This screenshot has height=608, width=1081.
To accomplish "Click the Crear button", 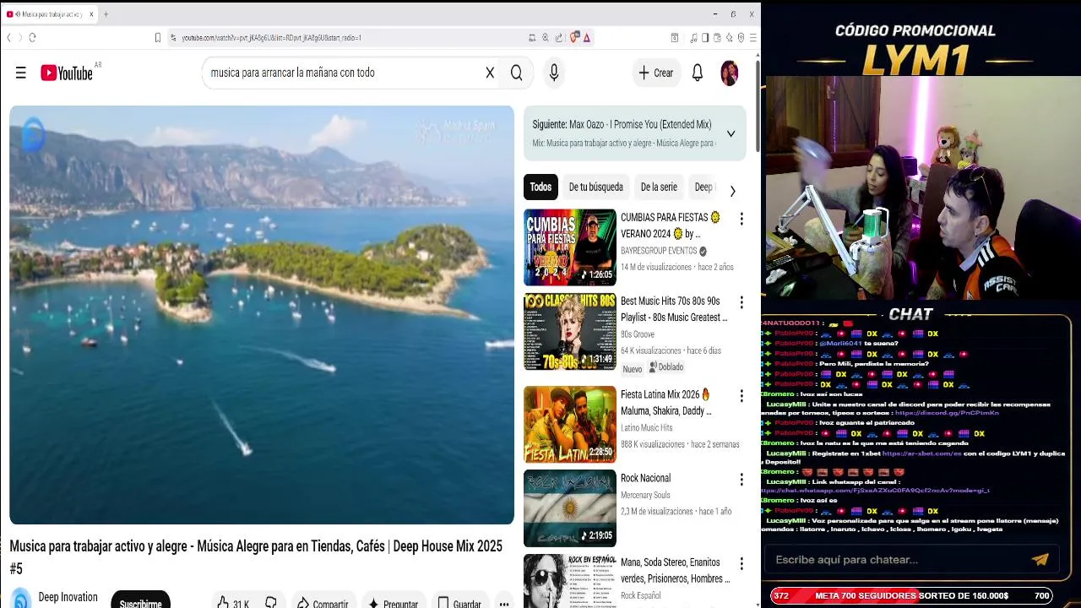I will click(x=656, y=73).
